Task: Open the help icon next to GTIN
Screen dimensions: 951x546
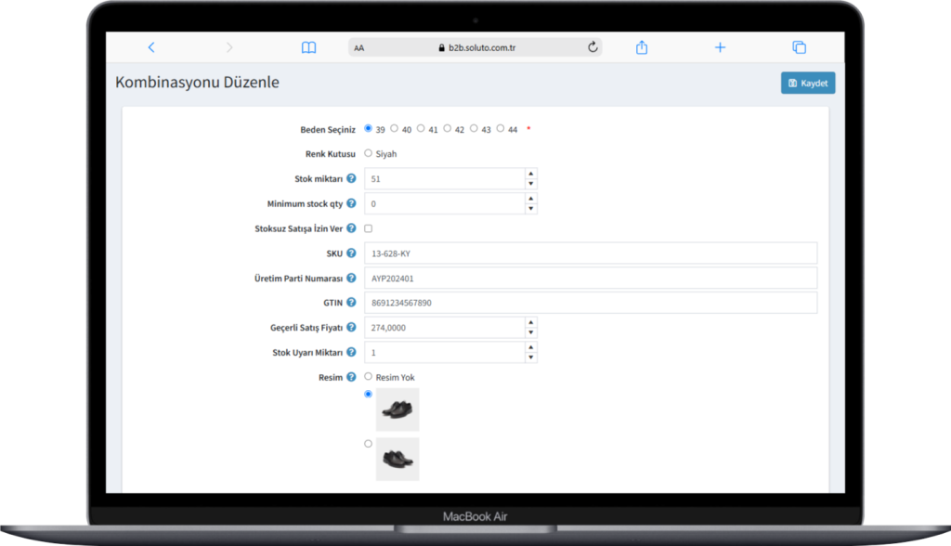Action: click(x=351, y=302)
